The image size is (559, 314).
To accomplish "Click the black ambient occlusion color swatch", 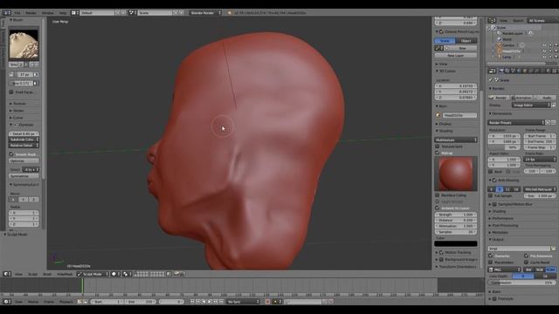I will pyautogui.click(x=456, y=244).
